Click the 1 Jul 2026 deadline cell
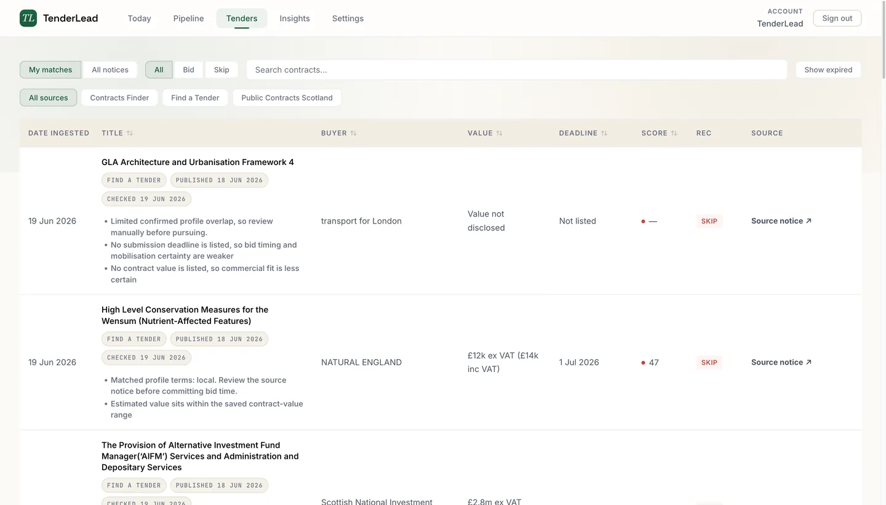 [x=579, y=362]
